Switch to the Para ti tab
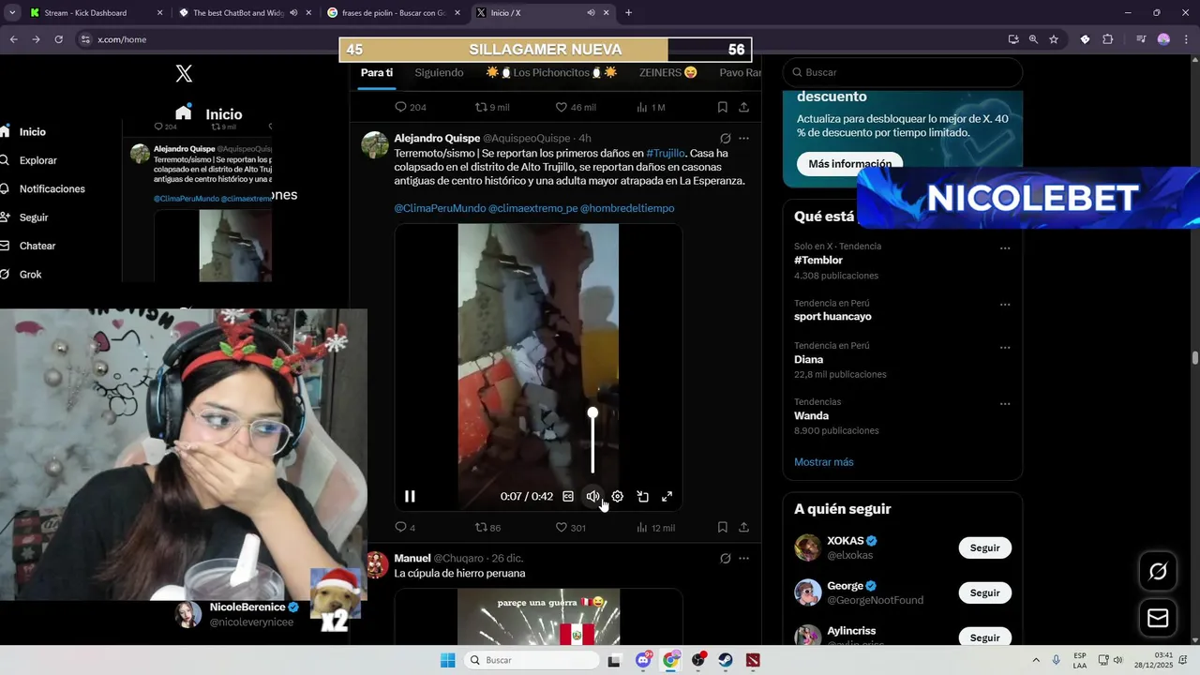Viewport: 1200px width, 675px height. tap(377, 72)
